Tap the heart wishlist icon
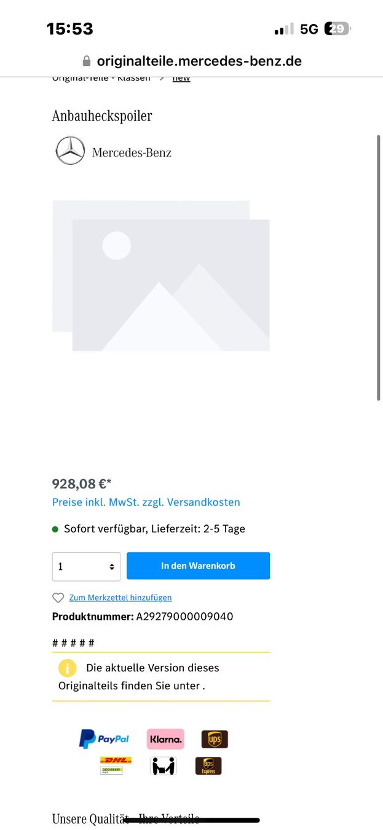 coord(58,598)
